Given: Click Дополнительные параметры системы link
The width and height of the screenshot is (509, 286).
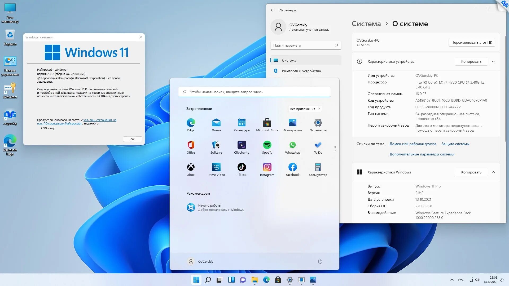Looking at the screenshot, I should pyautogui.click(x=422, y=154).
